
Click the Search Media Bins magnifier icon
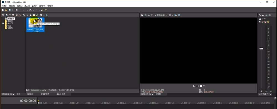pyautogui.click(x=47, y=16)
